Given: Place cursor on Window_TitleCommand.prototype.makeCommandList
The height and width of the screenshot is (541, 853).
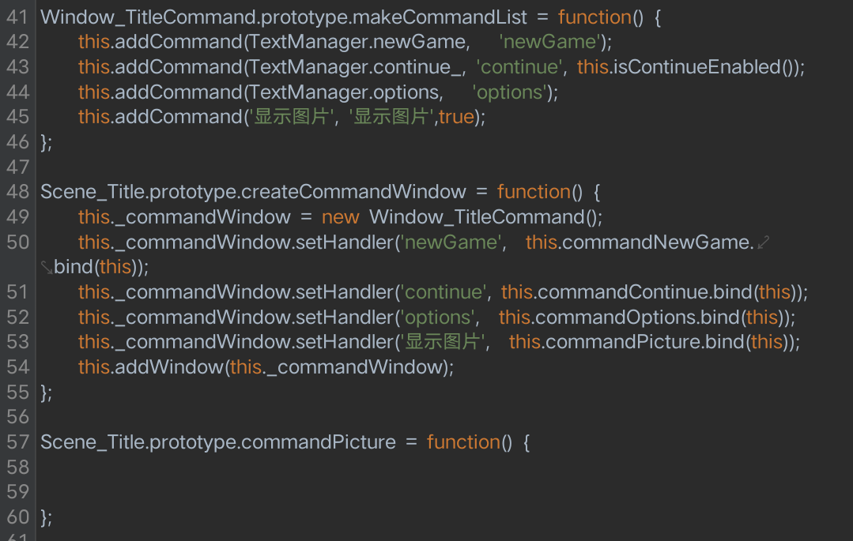Looking at the screenshot, I should click(284, 17).
